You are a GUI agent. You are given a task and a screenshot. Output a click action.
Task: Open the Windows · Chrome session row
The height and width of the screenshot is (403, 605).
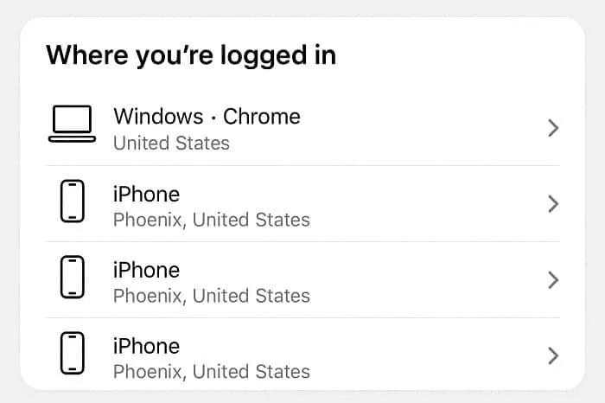302,128
